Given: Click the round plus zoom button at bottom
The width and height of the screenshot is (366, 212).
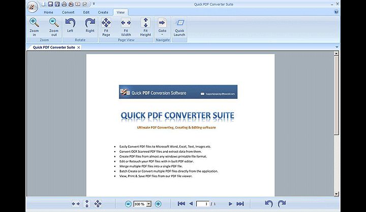Looking at the screenshot, I should point(158,204).
